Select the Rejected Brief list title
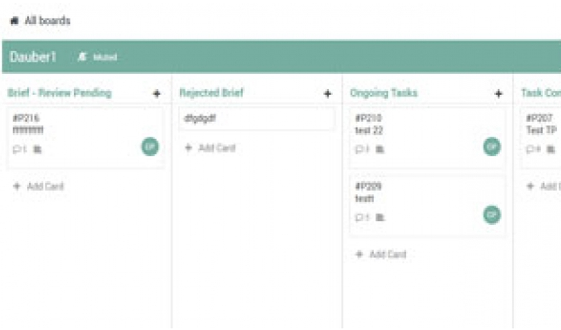561x330 pixels. click(x=211, y=93)
